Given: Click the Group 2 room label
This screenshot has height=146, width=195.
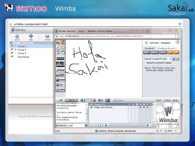Looking at the screenshot, I should click(x=22, y=50).
